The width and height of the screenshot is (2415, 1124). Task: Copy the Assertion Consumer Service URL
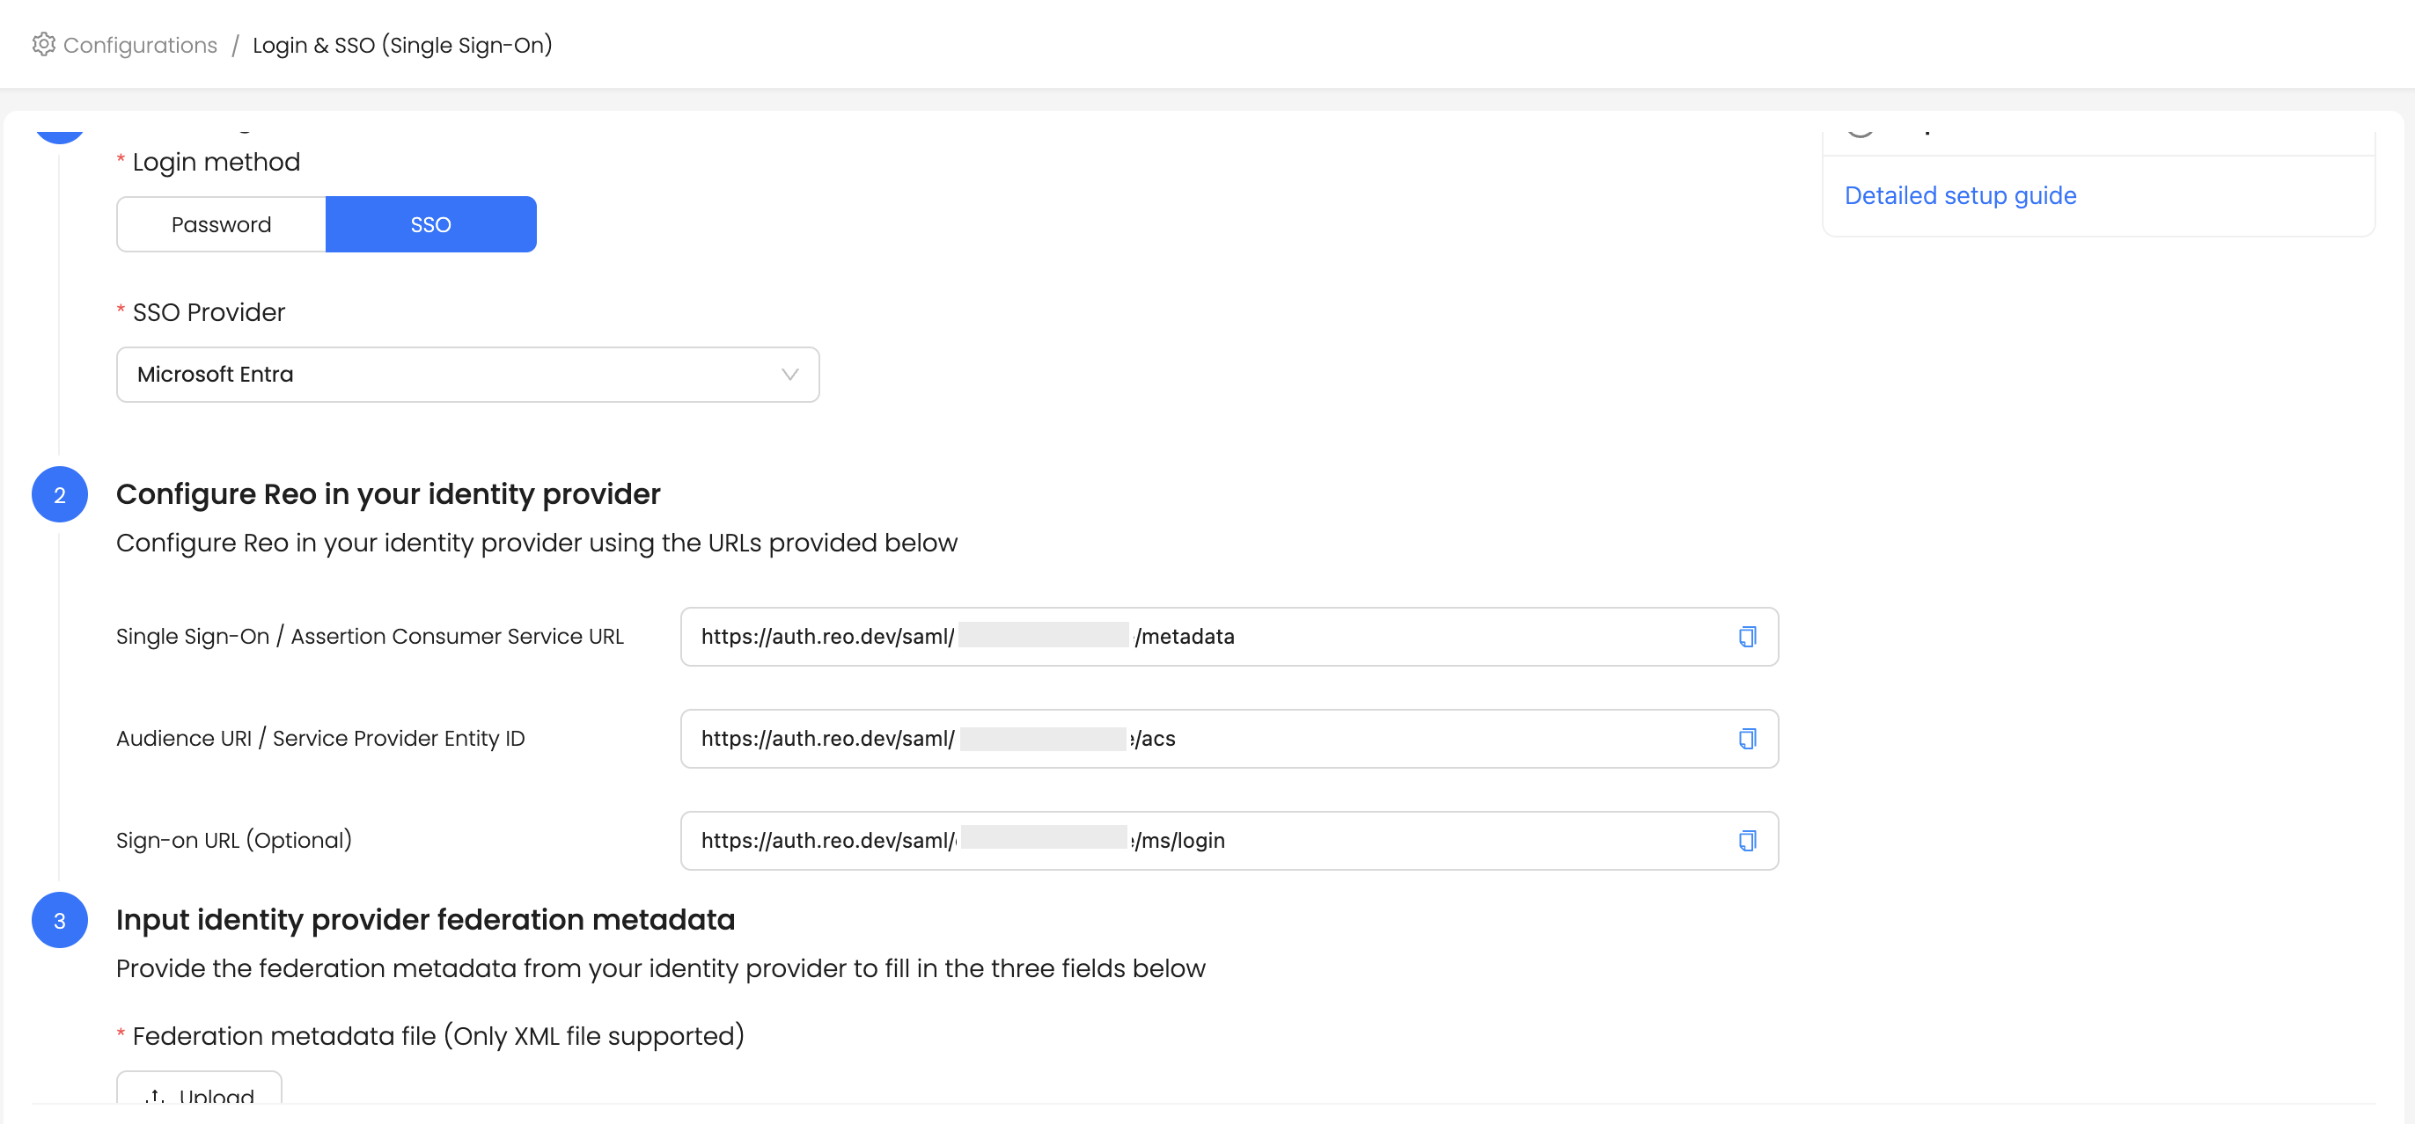coord(1746,637)
